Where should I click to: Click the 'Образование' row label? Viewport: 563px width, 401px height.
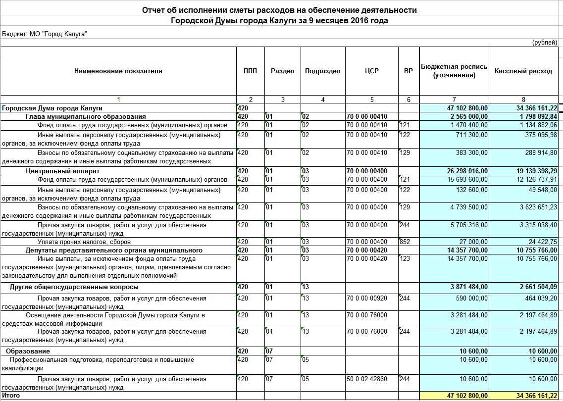(x=28, y=351)
